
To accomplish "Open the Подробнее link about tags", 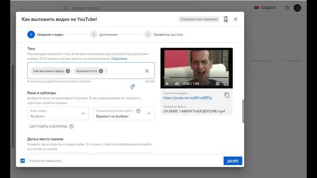I will (x=119, y=59).
